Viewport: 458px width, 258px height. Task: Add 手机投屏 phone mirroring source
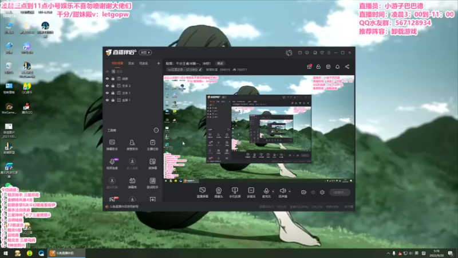[x=235, y=193]
